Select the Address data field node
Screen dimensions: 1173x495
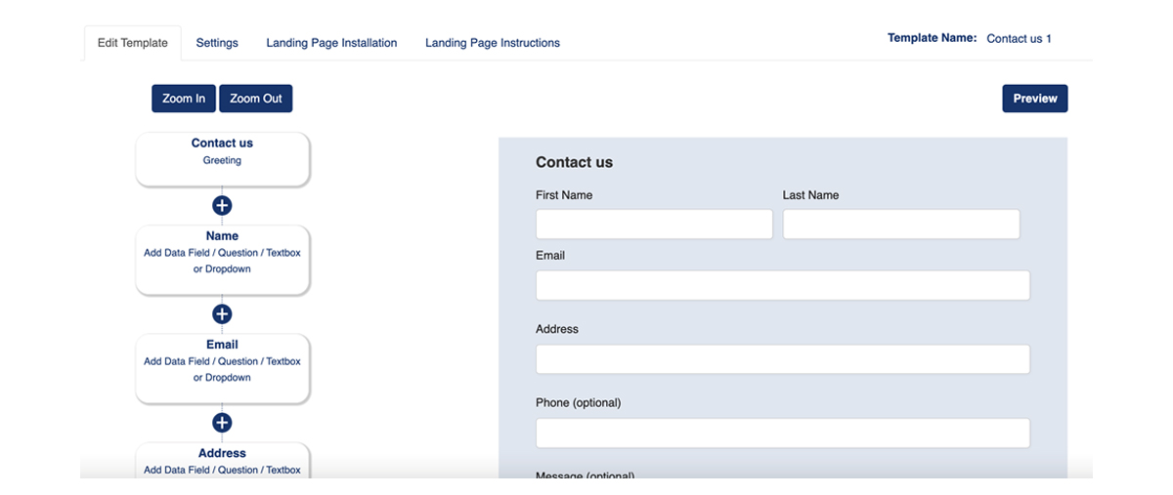(222, 460)
